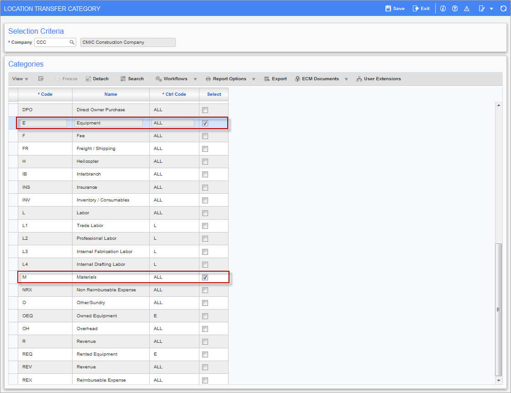
Task: Click the company lookup magnifier icon
Action: (x=72, y=42)
